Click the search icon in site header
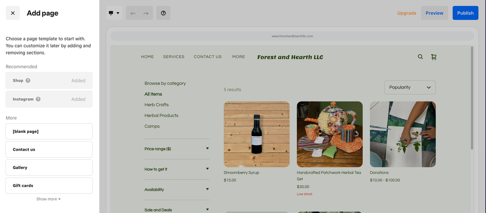This screenshot has height=213, width=486. point(420,57)
